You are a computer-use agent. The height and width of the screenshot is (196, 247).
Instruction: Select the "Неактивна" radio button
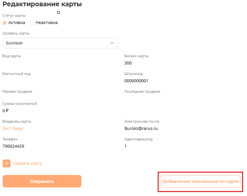click(32, 23)
